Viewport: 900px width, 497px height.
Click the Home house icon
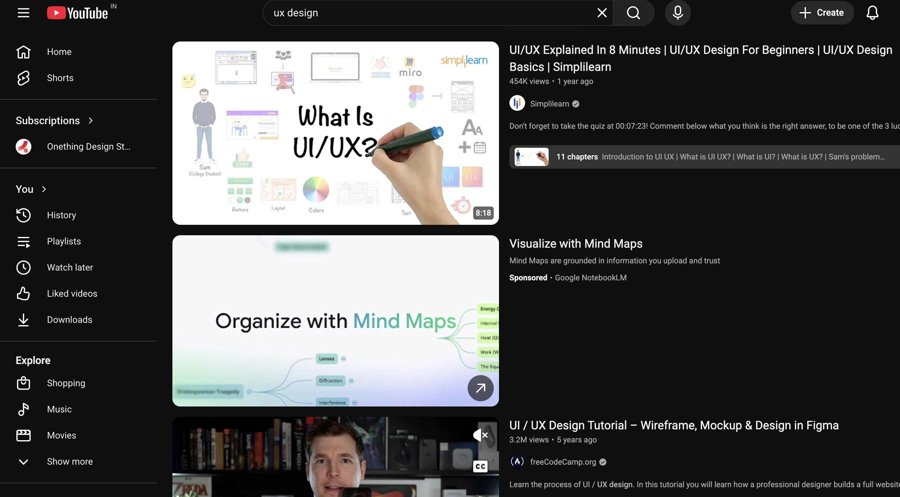24,52
